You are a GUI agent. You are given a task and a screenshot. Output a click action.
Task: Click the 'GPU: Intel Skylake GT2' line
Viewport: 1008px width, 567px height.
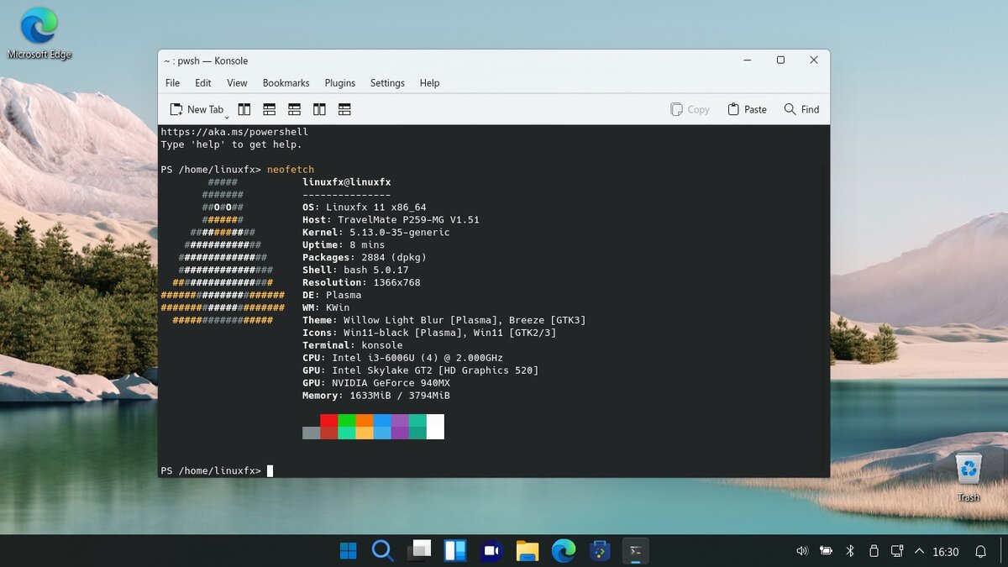coord(421,370)
